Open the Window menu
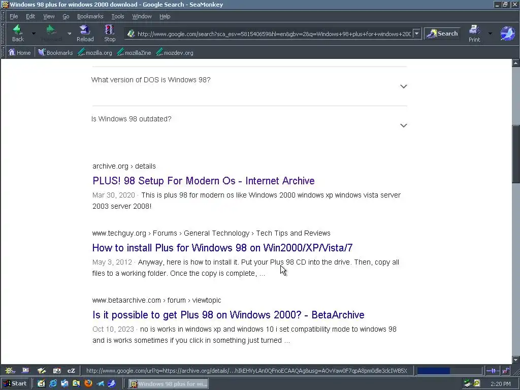Screen dimensions: 520x390 pyautogui.click(x=142, y=16)
